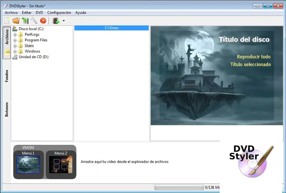Click the DVDStyler title bar icon
This screenshot has width=286, height=193.
click(x=6, y=6)
